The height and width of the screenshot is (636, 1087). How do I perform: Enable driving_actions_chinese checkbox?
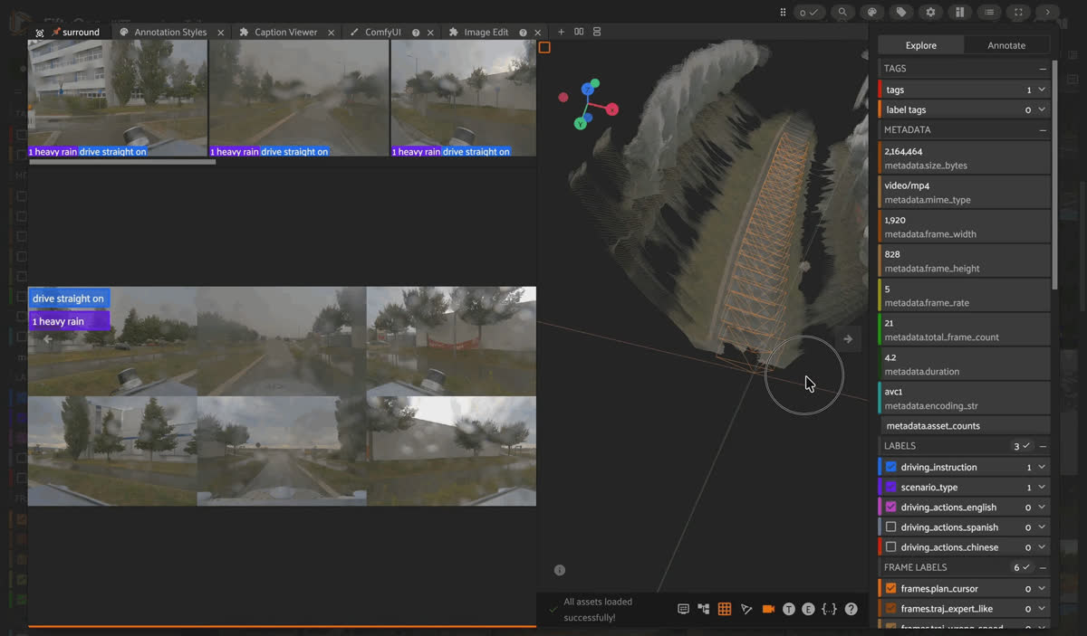(x=890, y=546)
